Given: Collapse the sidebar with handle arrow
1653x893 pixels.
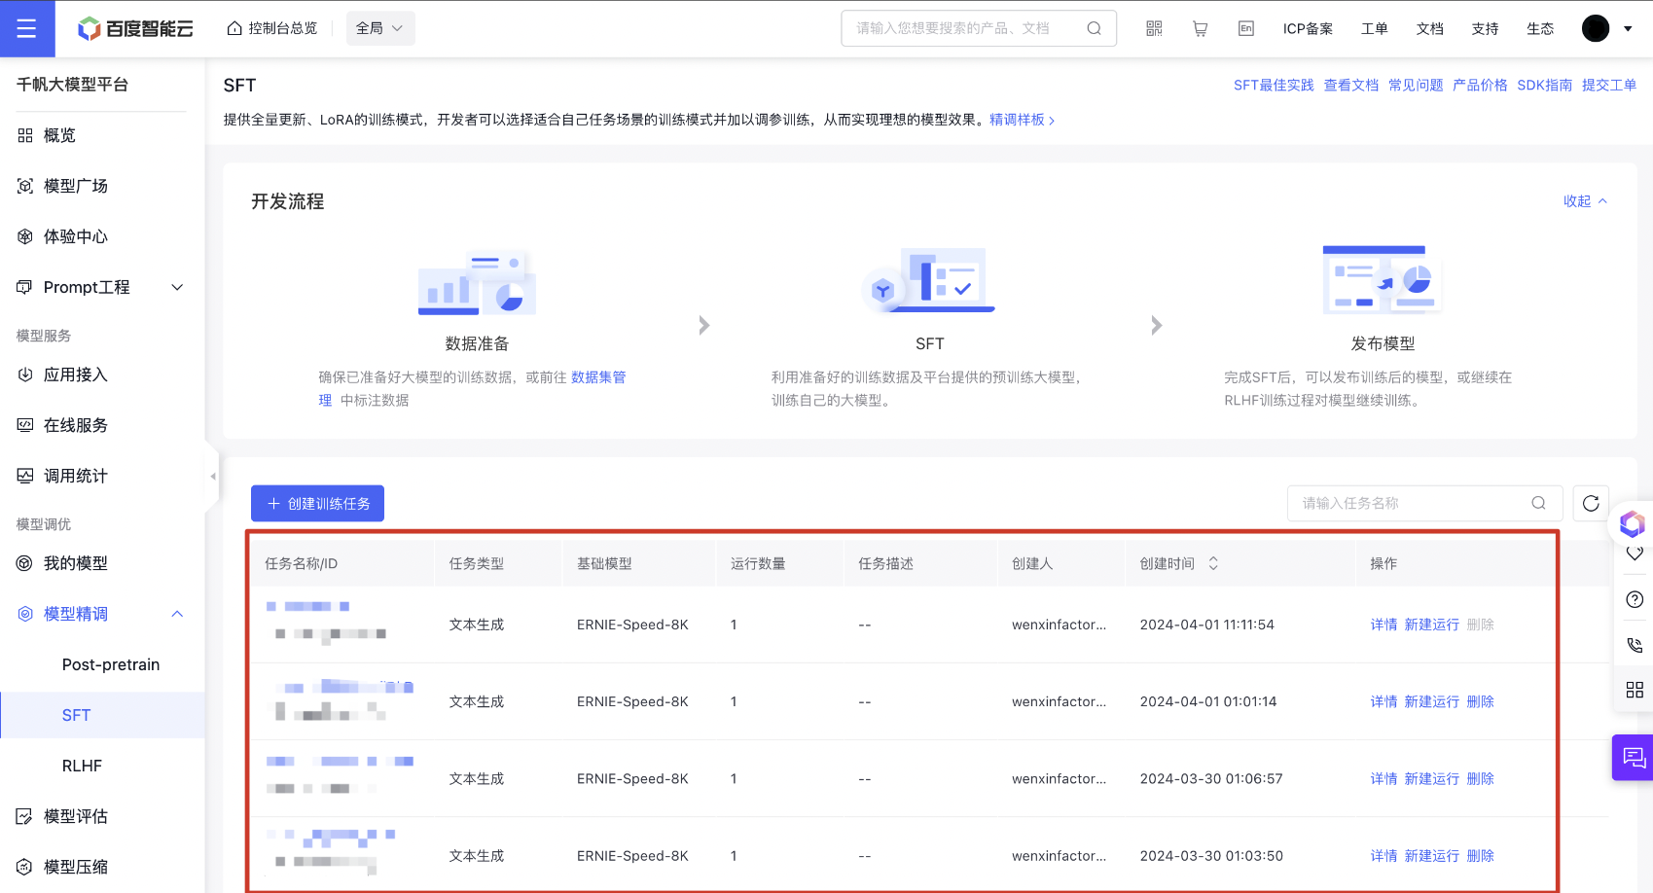Looking at the screenshot, I should tap(213, 477).
